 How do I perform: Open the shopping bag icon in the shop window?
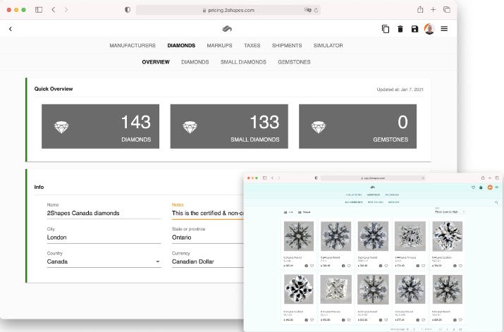[481, 187]
